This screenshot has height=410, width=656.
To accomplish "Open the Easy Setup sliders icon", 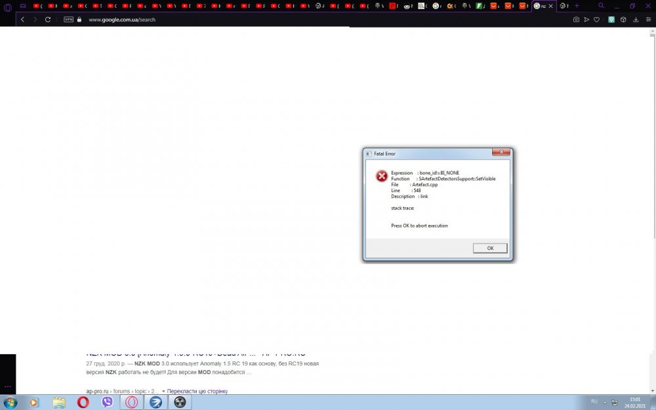I will [648, 19].
